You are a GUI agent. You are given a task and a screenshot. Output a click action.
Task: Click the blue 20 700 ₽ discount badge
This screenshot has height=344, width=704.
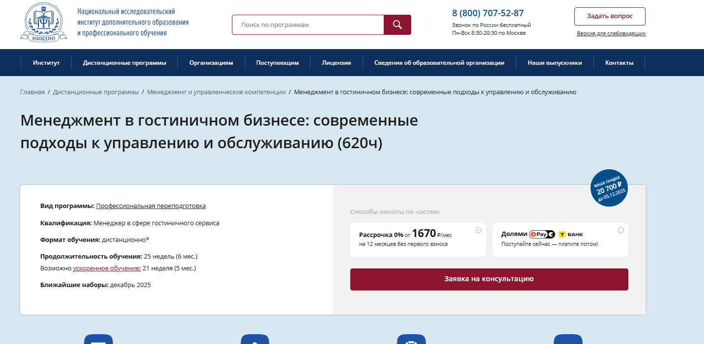(x=609, y=188)
